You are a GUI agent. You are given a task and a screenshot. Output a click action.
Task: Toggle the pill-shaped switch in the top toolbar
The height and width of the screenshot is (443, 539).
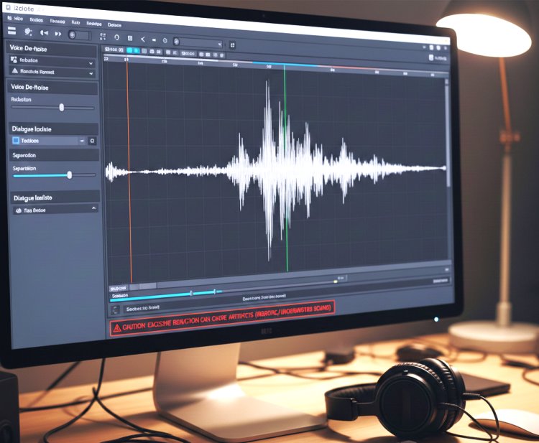coord(78,34)
